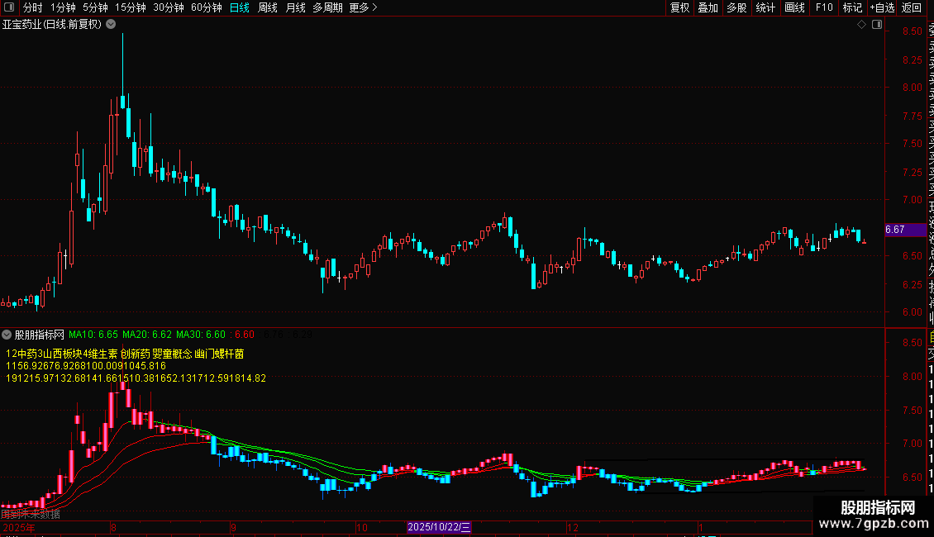Image resolution: width=934 pixels, height=537 pixels.
Task: Expand the 更多 periods menu
Action: pos(364,7)
